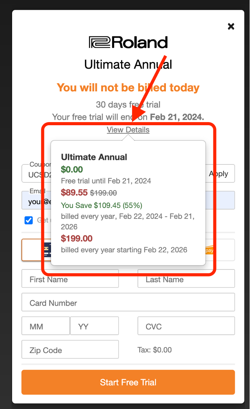Select the CVC security code field
This screenshot has width=250, height=409.
[x=186, y=326]
